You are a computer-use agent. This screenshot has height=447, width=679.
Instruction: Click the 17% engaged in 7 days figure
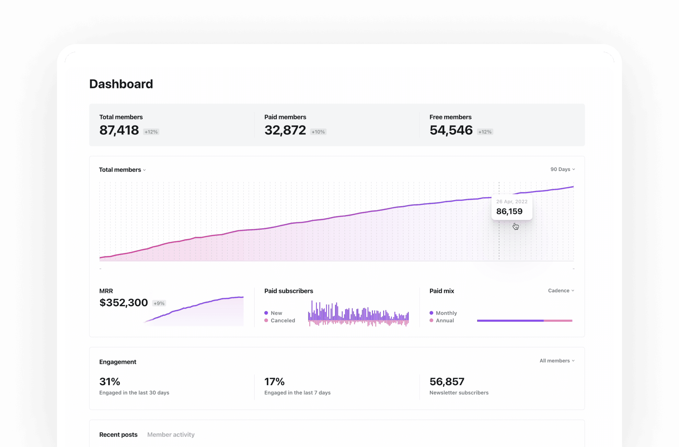coord(274,382)
